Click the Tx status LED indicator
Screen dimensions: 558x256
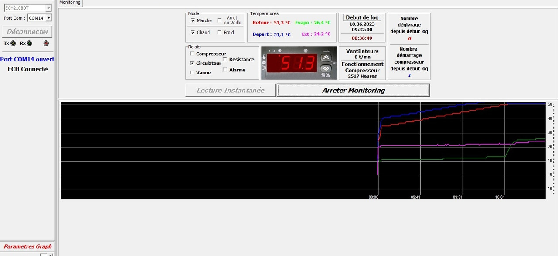tap(13, 43)
